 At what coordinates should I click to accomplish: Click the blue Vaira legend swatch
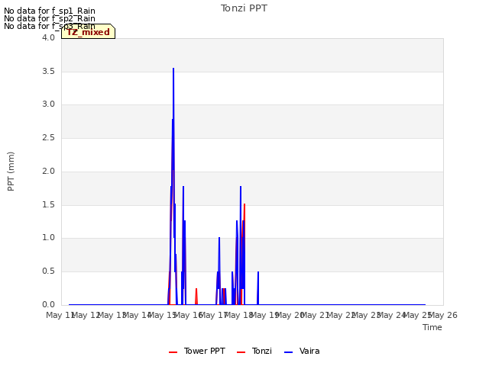point(289,352)
